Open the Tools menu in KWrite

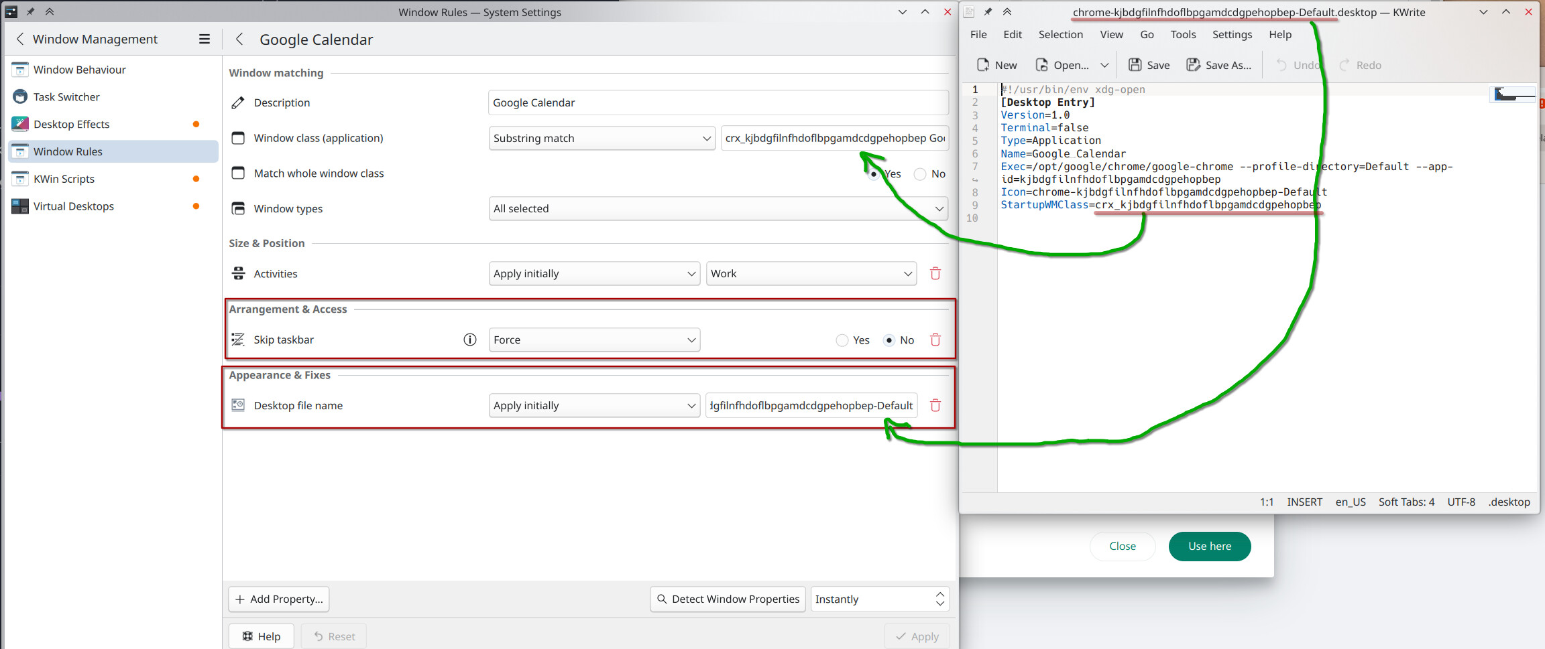tap(1182, 34)
